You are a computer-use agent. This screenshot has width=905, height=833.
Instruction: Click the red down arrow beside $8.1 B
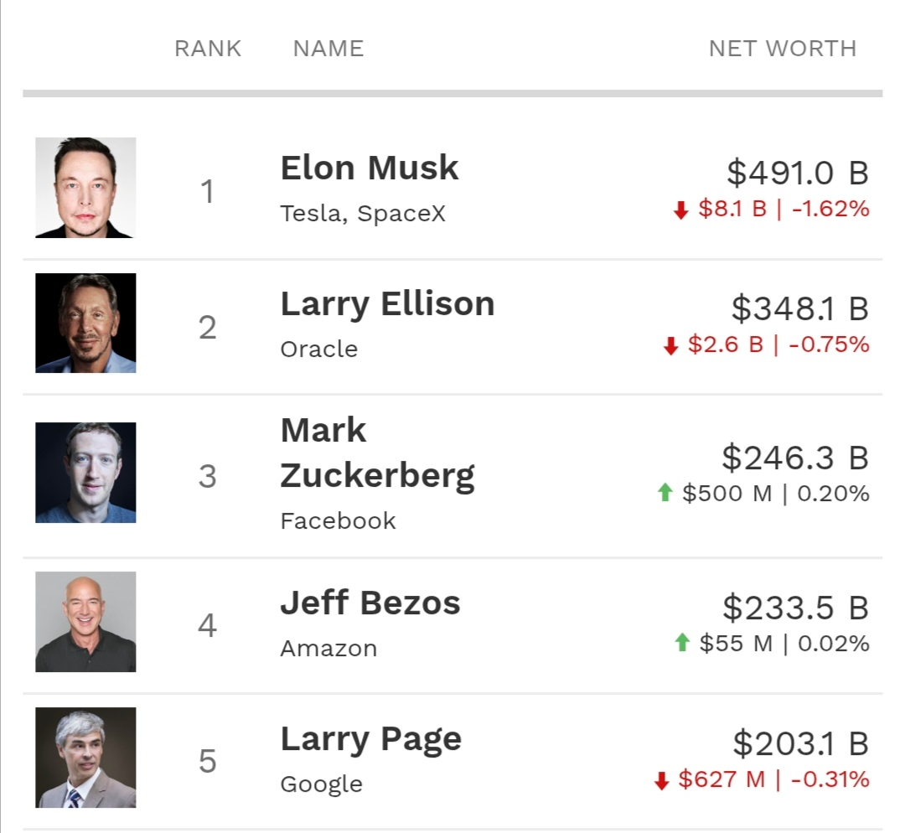[x=680, y=210]
